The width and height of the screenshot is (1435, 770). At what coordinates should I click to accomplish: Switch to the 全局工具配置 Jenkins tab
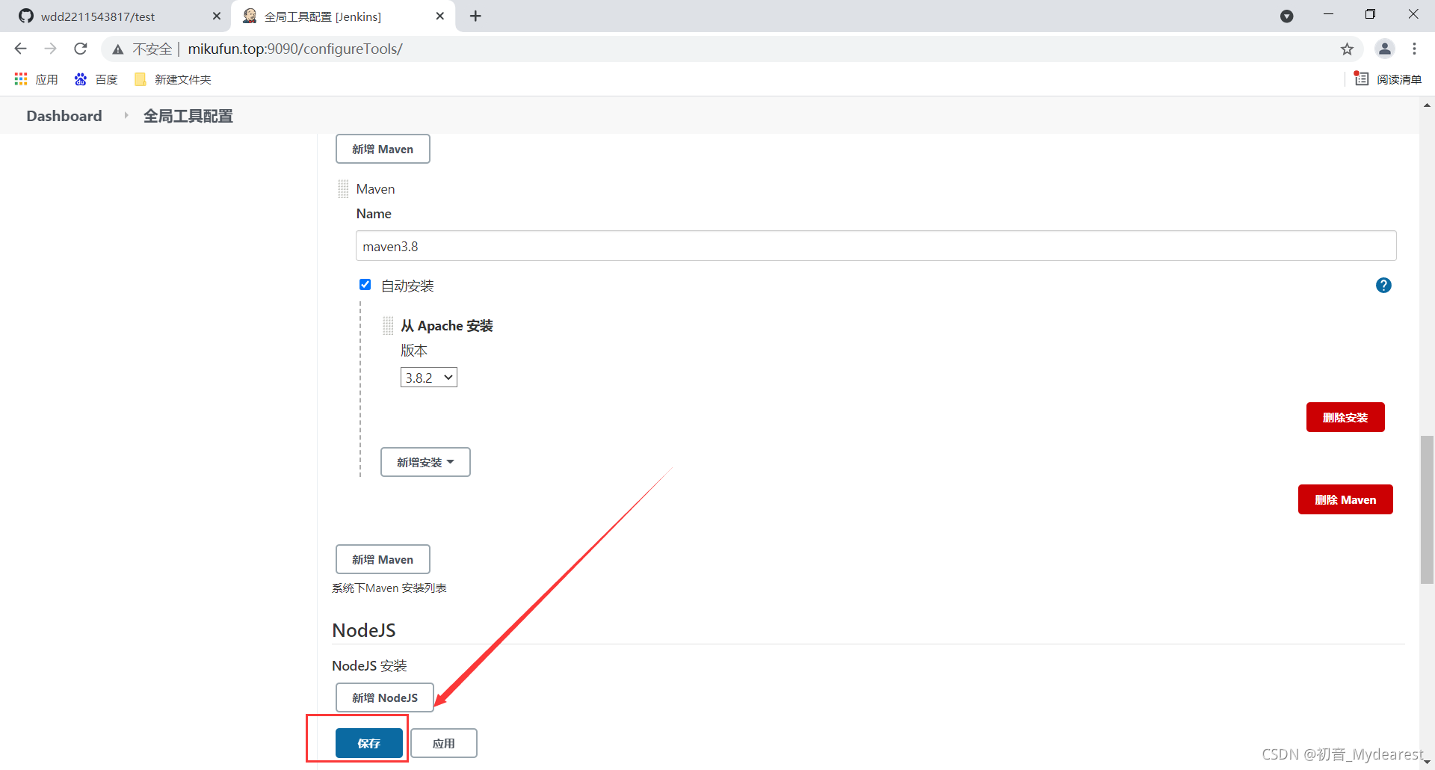(344, 16)
